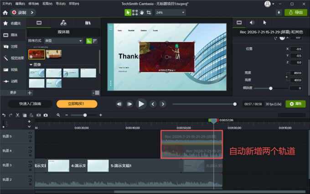Image resolution: width=310 pixels, height=194 pixels.
Task: Click the green 导出 export button
Action: (x=296, y=12)
